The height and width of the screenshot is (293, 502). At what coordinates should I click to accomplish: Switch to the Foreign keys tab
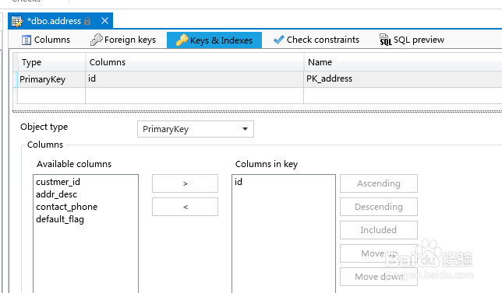pos(123,40)
